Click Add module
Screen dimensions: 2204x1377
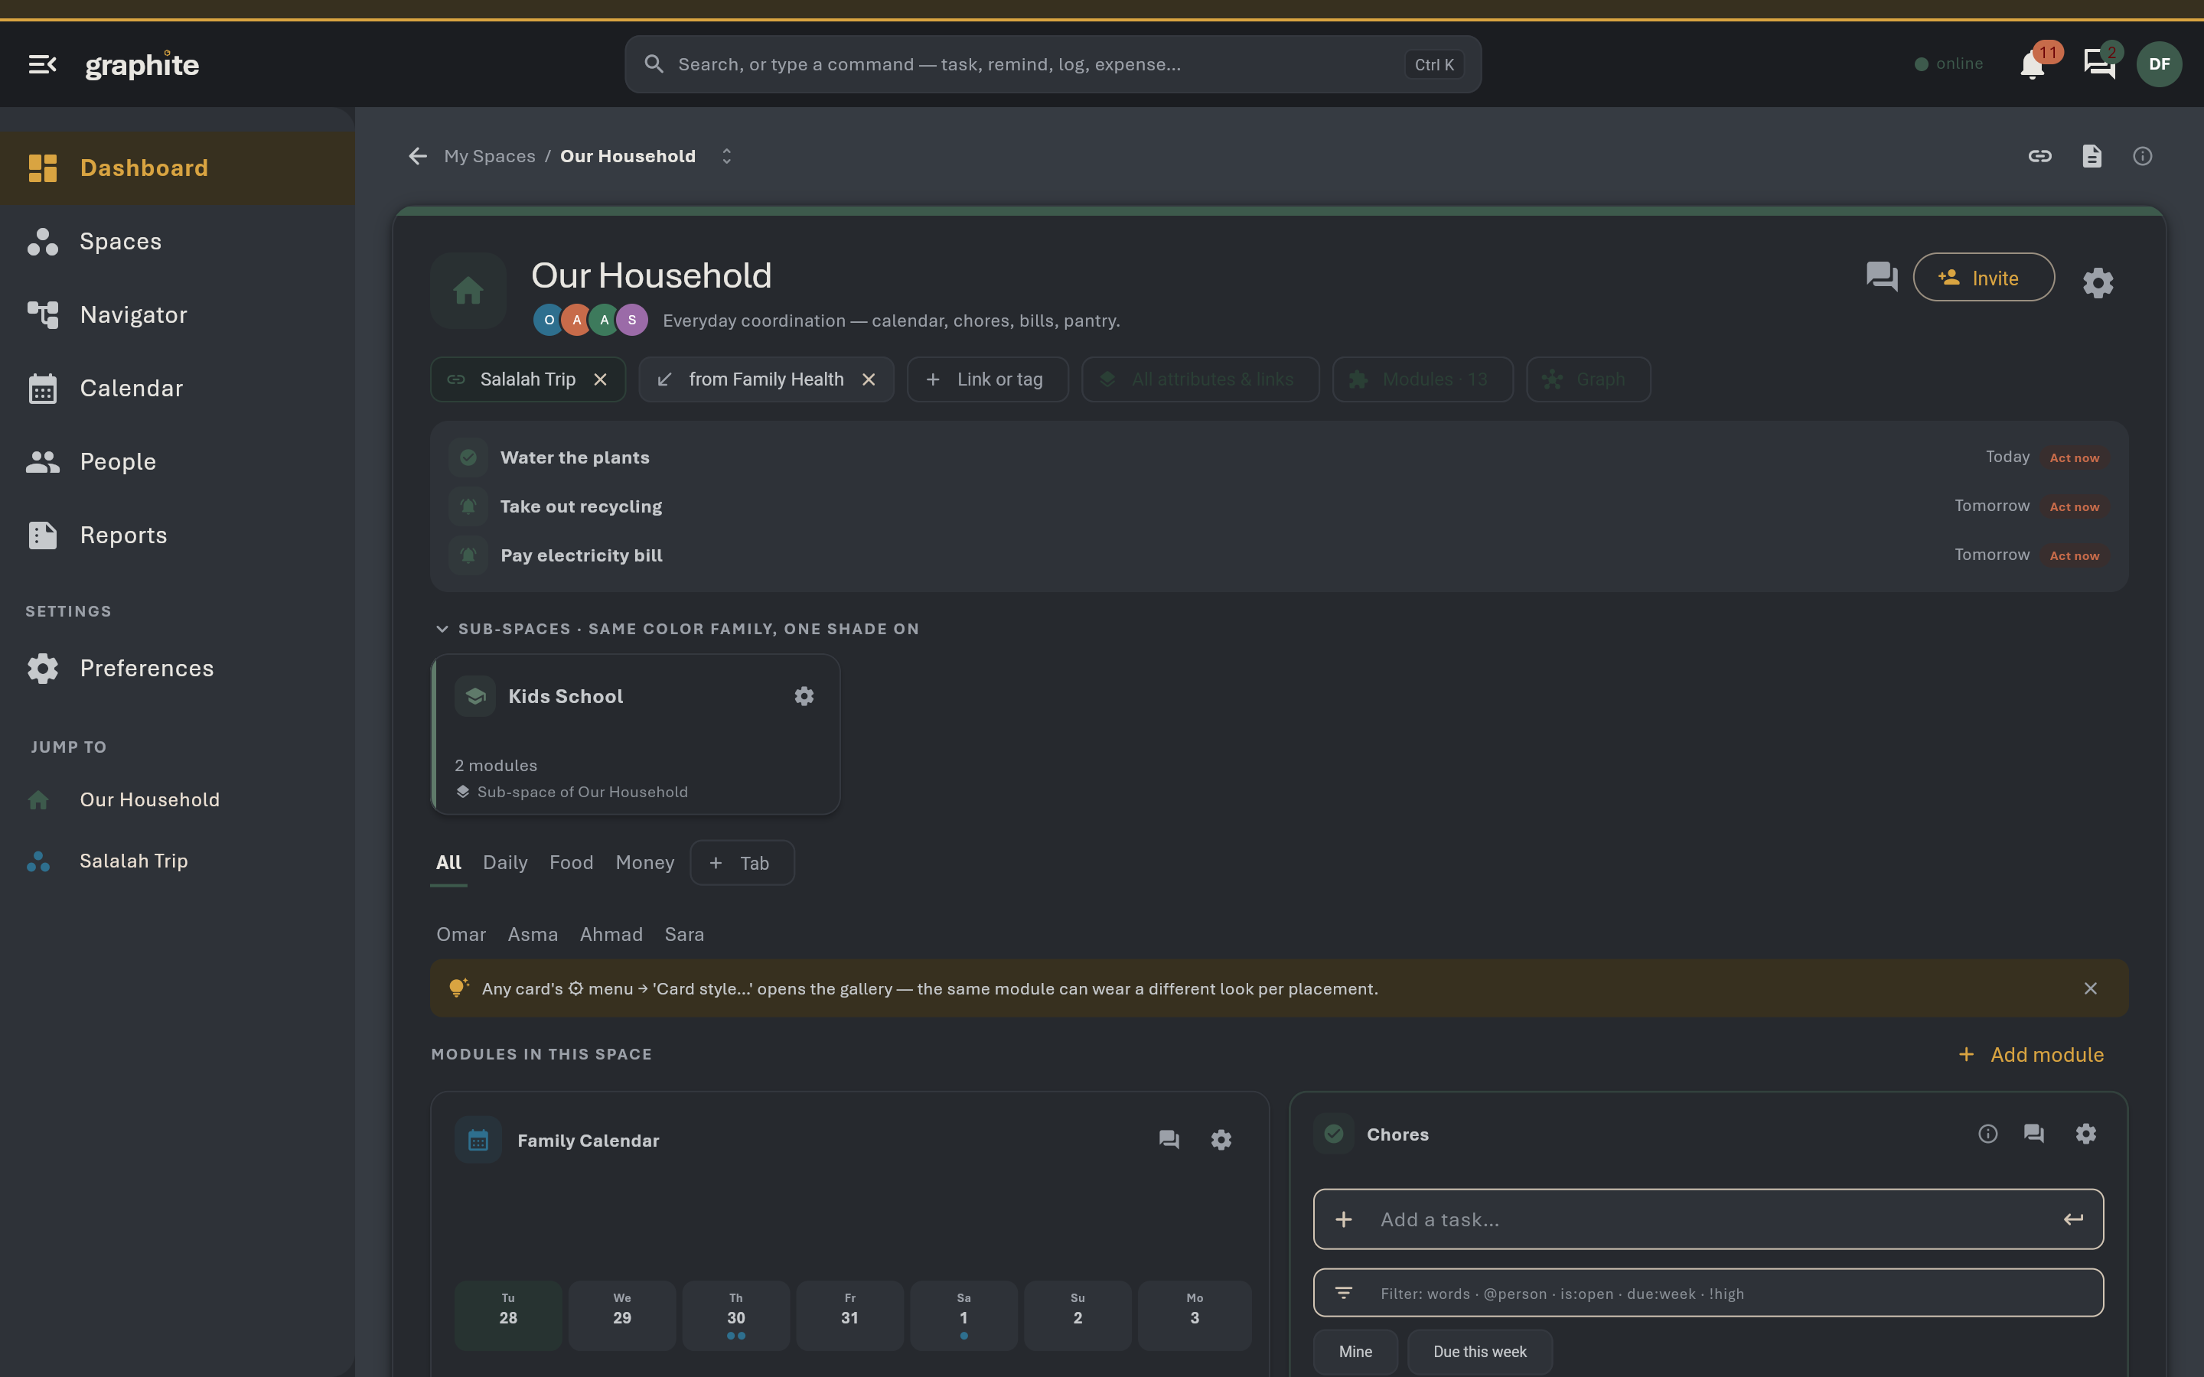[2030, 1055]
